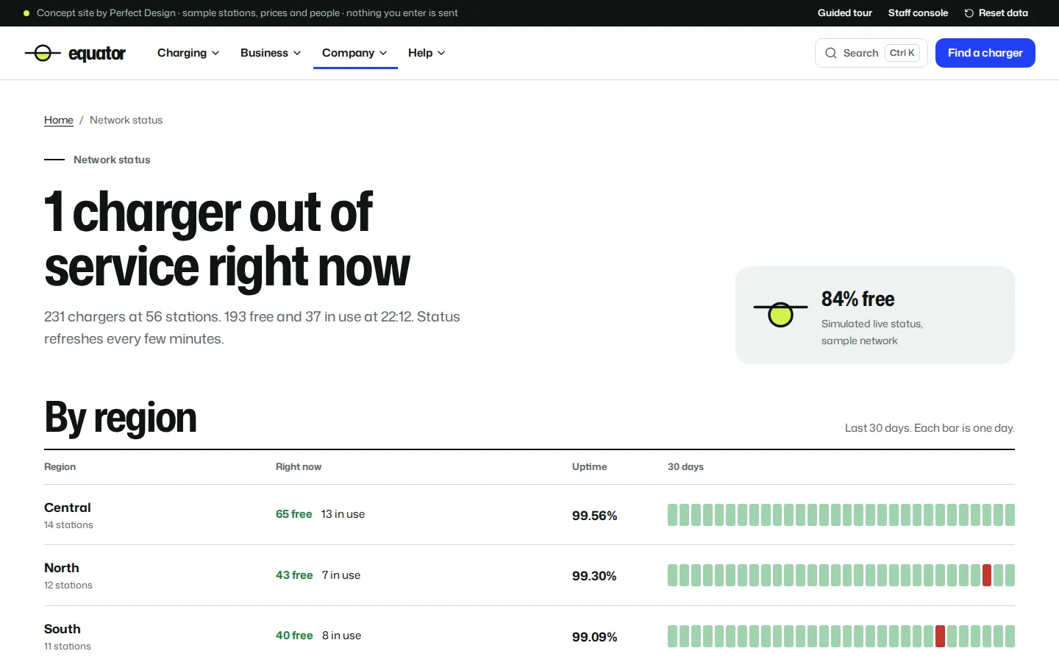Screen dimensions: 1059x662
Task: Click the Reset data button
Action: (x=996, y=13)
